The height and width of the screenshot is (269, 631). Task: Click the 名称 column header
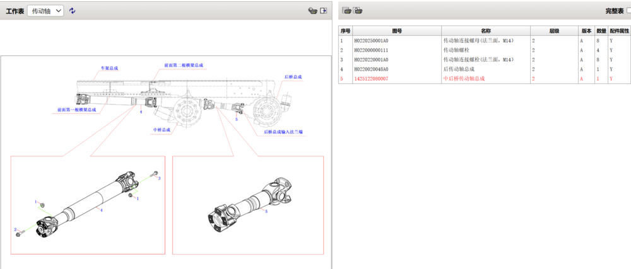pos(485,31)
